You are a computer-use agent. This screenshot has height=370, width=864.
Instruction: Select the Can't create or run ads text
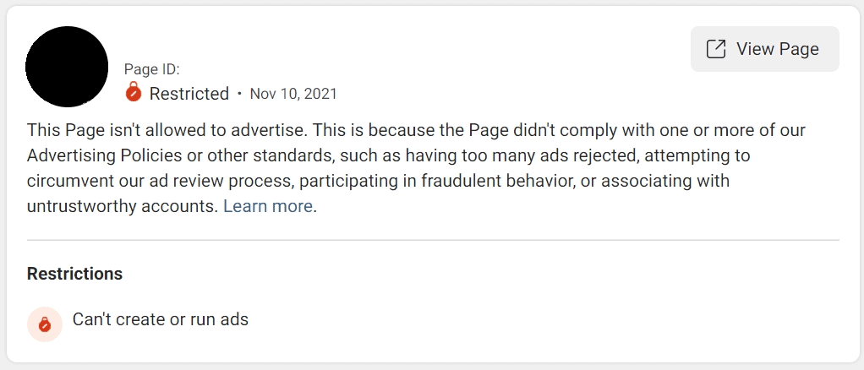click(x=161, y=319)
